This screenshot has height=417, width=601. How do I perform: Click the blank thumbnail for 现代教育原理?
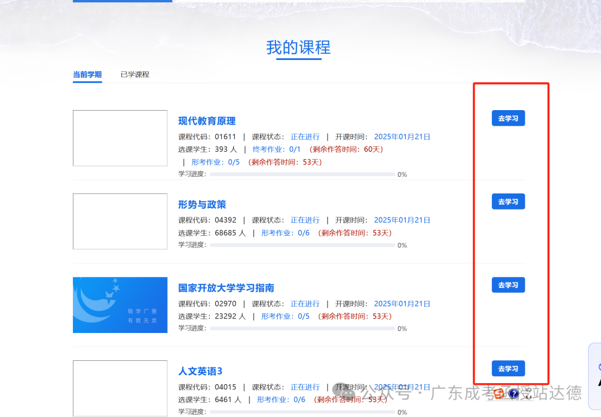click(120, 138)
